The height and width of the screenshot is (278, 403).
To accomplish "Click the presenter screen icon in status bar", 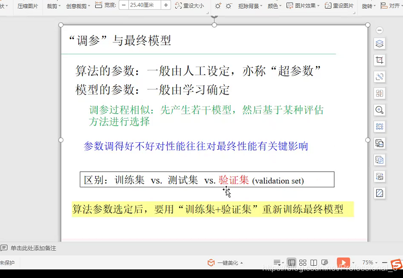I will coord(325,262).
